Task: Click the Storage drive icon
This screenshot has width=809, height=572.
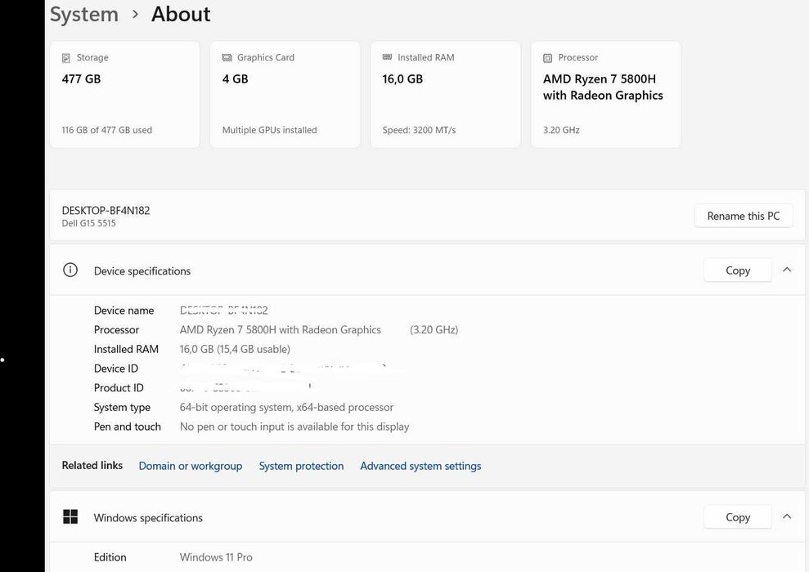Action: pyautogui.click(x=66, y=58)
